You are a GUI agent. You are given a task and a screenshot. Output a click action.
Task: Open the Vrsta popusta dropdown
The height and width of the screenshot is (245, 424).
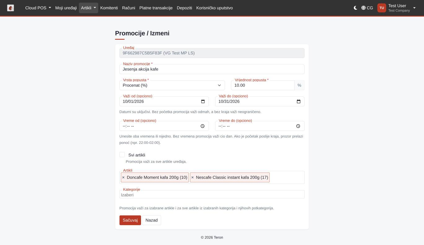(x=172, y=85)
